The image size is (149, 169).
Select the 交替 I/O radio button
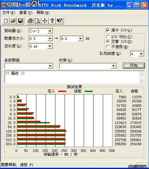click(108, 42)
